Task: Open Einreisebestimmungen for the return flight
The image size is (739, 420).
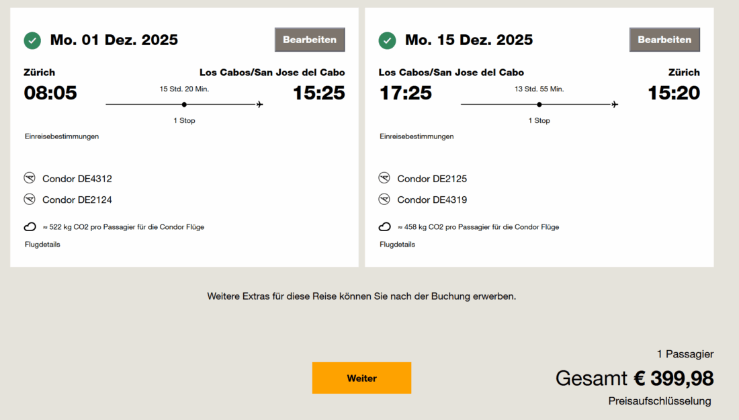Action: (x=417, y=136)
